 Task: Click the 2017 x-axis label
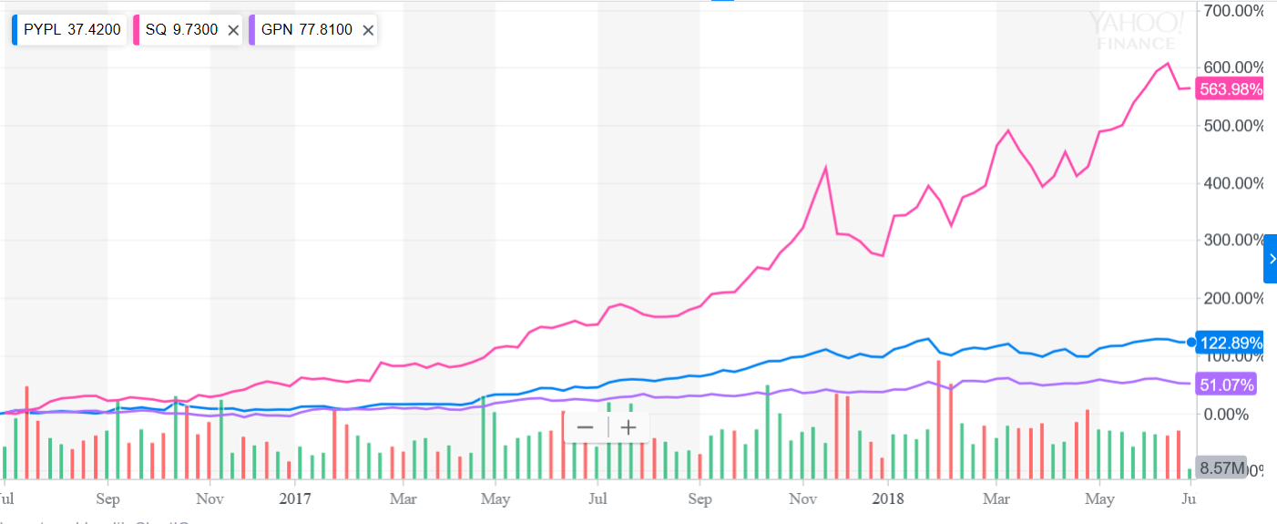[295, 498]
